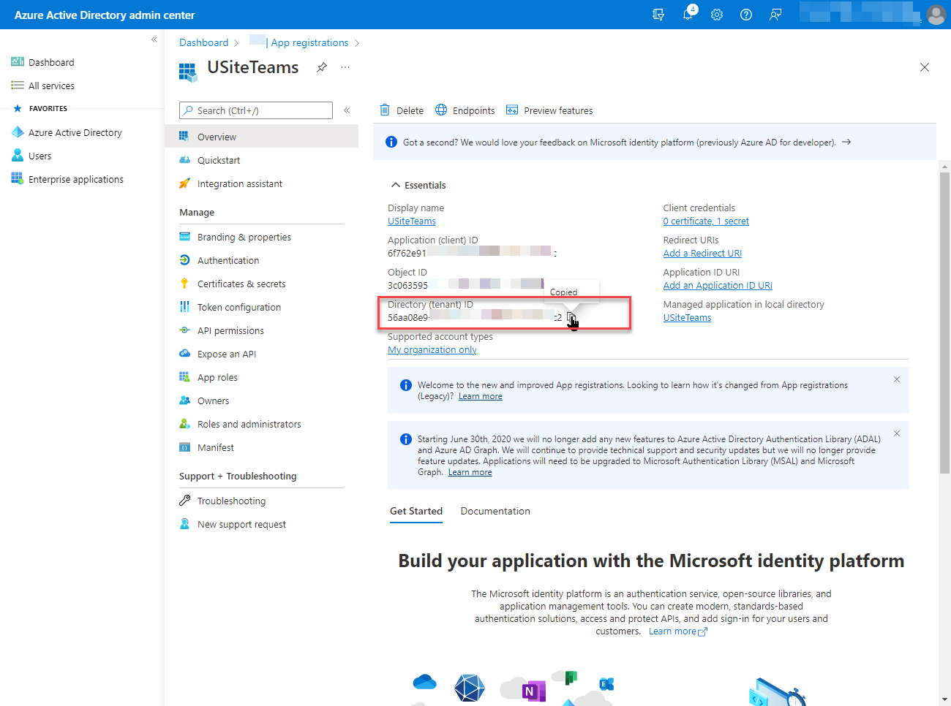Click Learn more in ADAL notice
Image resolution: width=951 pixels, height=706 pixels.
click(470, 472)
